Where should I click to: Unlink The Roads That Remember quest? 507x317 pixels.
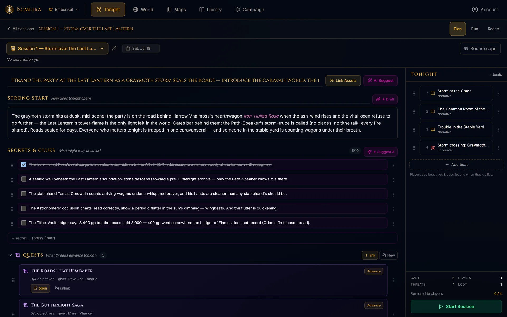coord(62,288)
